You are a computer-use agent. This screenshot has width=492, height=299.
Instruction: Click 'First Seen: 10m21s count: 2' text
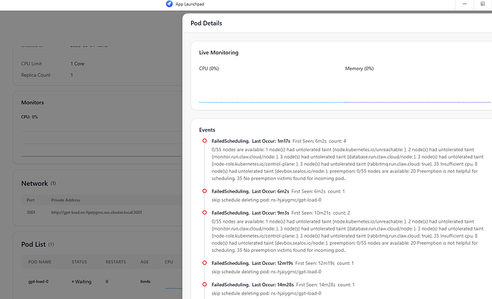(321, 213)
